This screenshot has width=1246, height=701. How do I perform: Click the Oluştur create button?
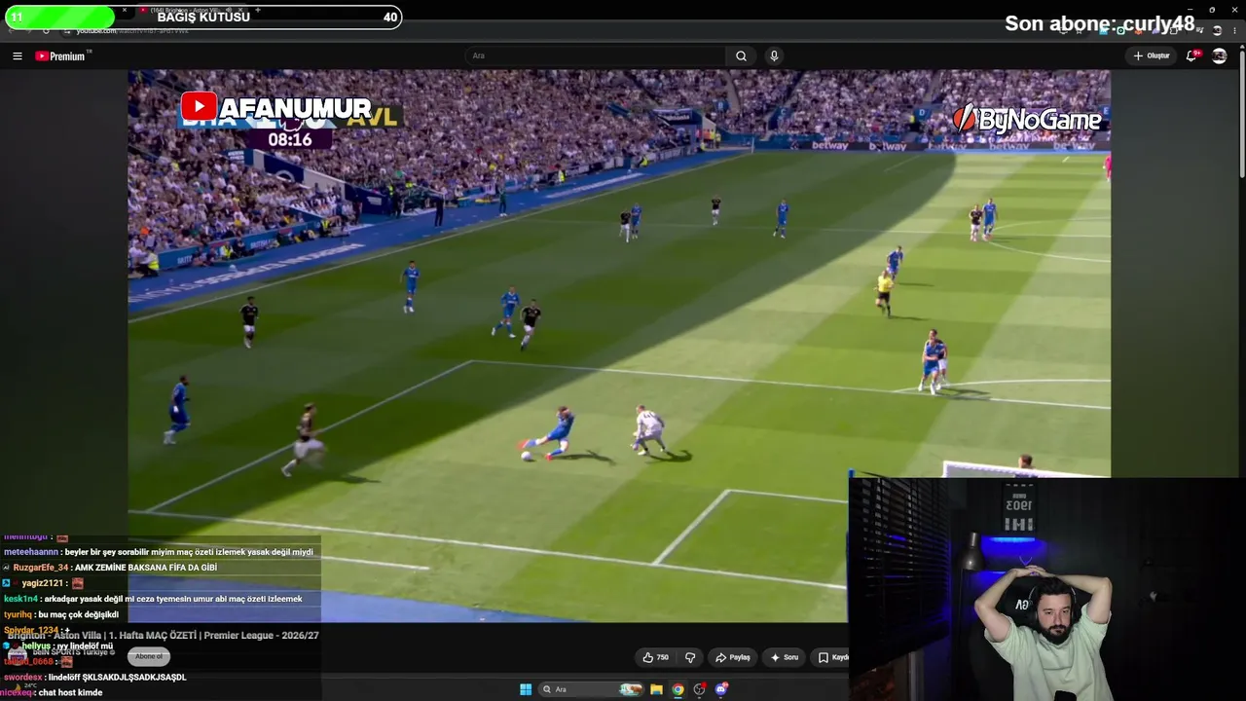[1152, 56]
